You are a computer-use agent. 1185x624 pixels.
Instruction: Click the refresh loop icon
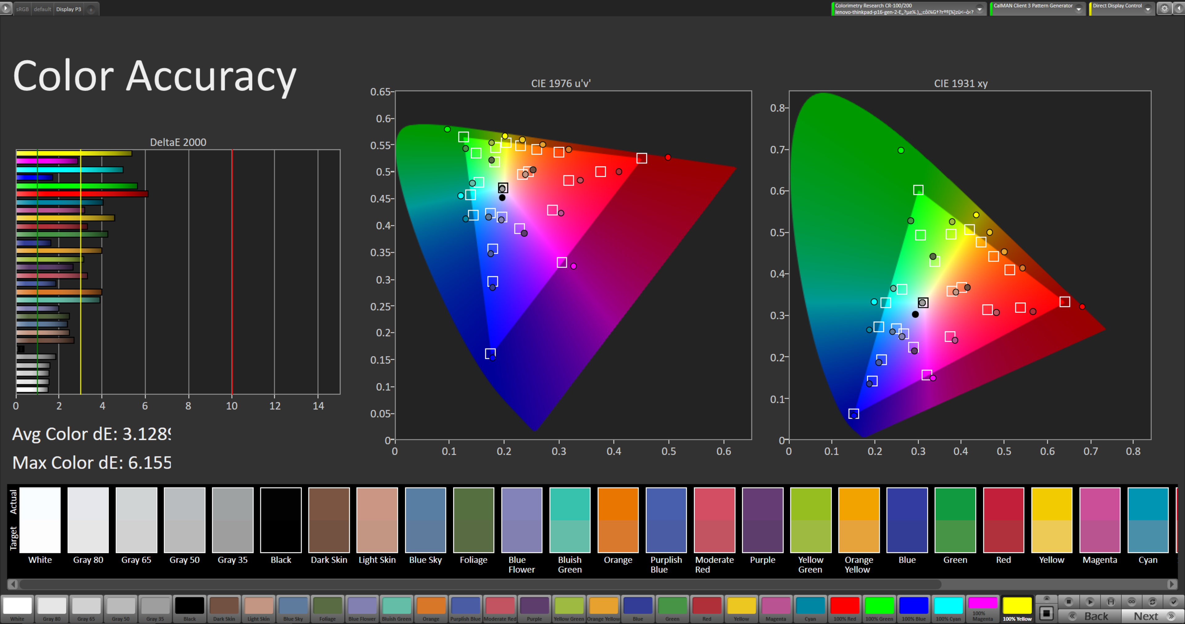[1152, 601]
